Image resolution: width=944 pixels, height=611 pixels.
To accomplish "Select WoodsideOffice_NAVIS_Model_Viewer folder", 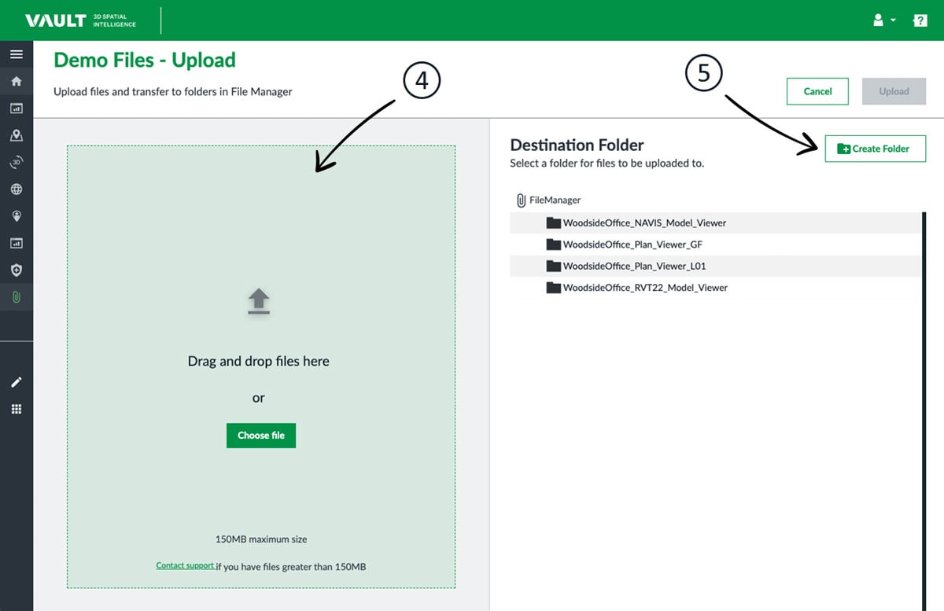I will 643,223.
